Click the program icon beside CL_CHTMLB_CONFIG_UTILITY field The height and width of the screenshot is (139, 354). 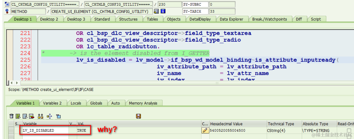pyautogui.click(x=7, y=4)
